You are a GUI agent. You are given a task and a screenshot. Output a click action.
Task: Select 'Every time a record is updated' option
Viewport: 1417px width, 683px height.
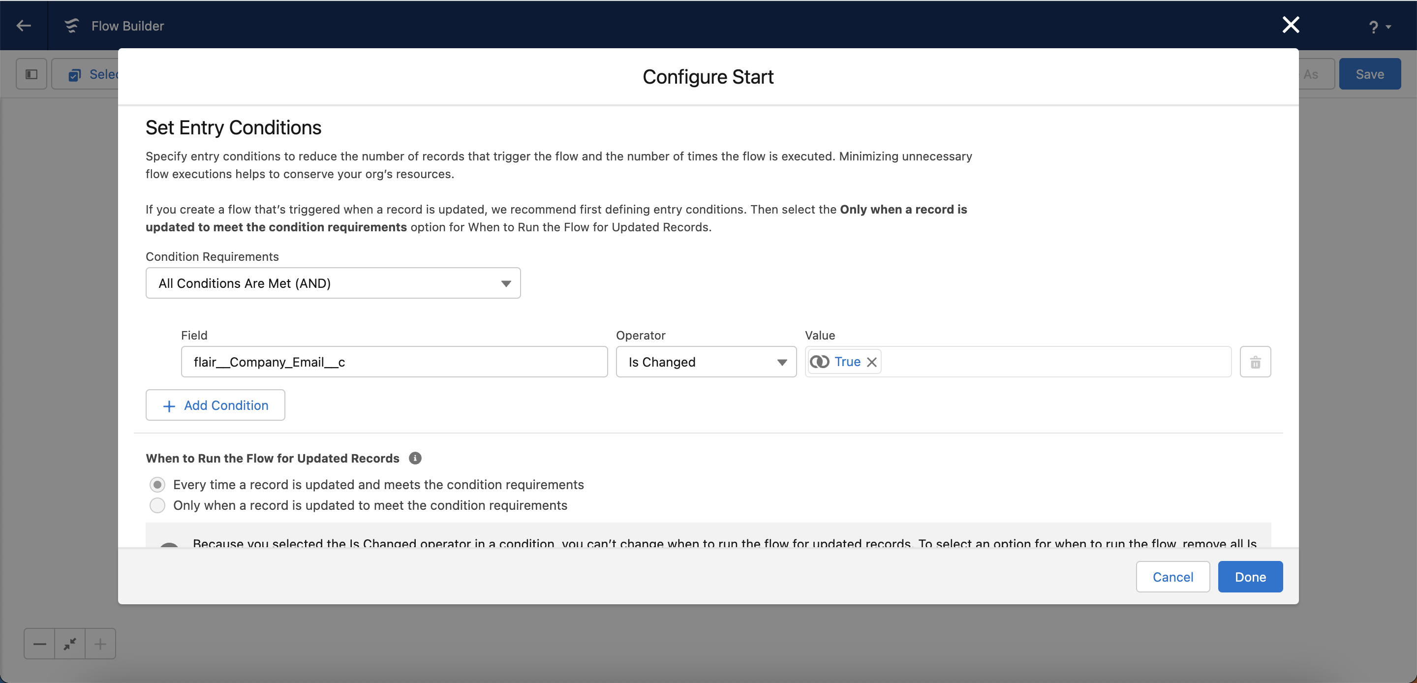[157, 484]
